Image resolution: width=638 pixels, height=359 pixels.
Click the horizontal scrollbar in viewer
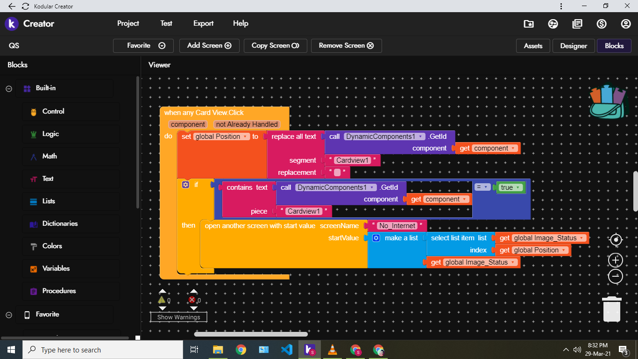point(251,334)
